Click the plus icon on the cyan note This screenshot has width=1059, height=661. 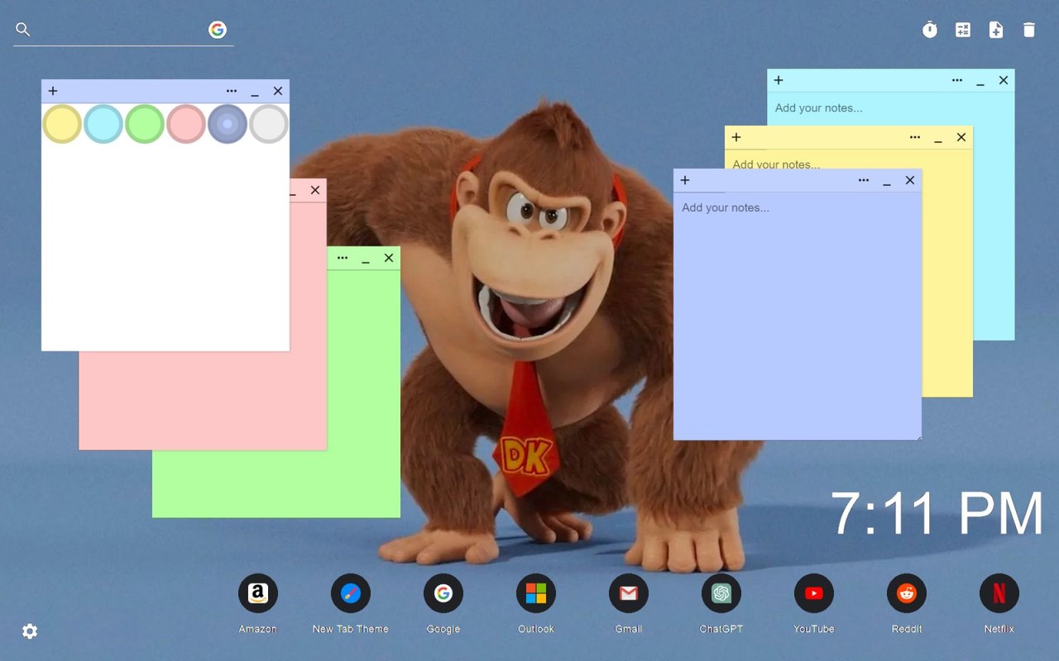(779, 80)
